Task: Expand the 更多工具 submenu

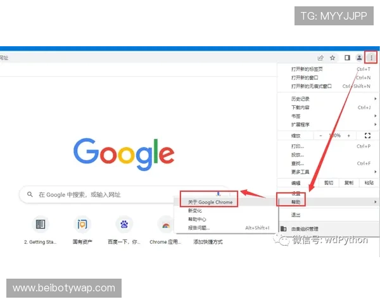Action: [328, 172]
